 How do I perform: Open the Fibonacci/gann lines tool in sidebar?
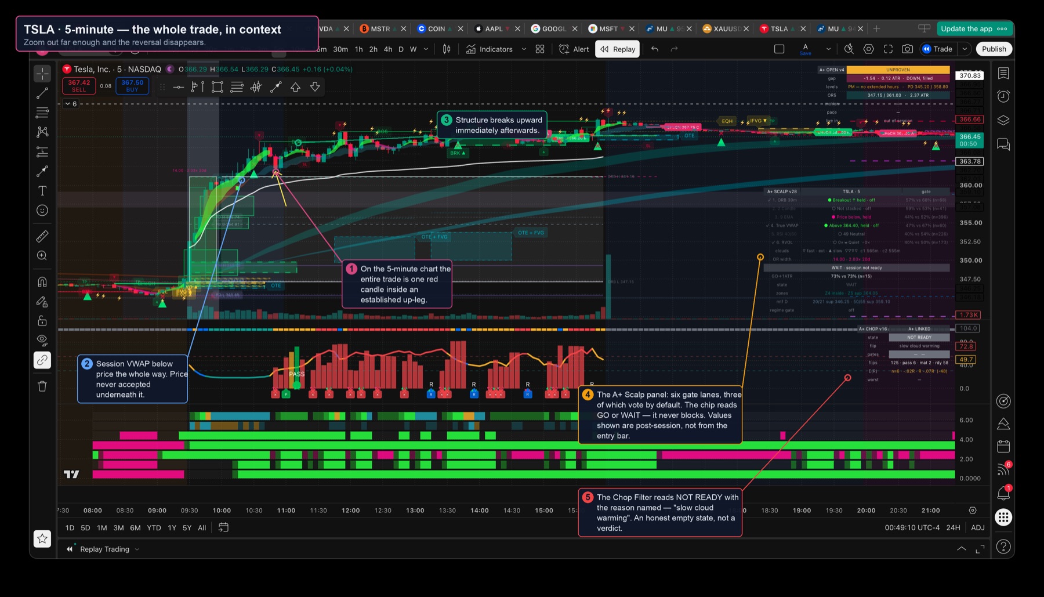pyautogui.click(x=42, y=112)
